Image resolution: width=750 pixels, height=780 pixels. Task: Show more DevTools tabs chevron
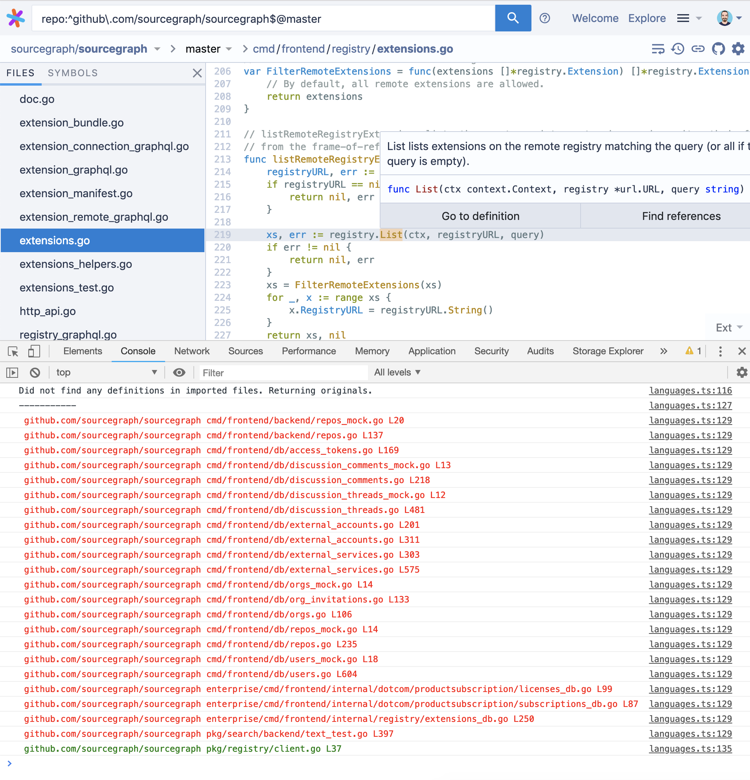pyautogui.click(x=663, y=352)
